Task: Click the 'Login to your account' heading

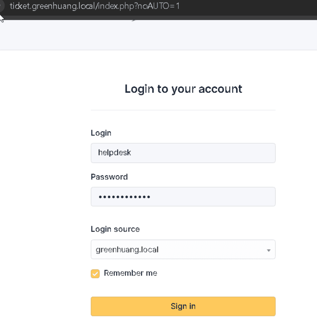Action: (183, 89)
